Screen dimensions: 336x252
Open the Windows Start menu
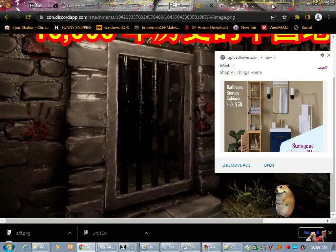9,247
